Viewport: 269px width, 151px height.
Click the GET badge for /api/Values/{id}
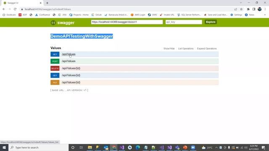(x=55, y=75)
